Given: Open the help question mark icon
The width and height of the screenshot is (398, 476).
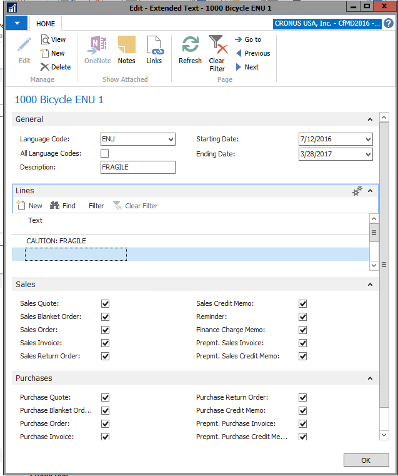Looking at the screenshot, I should (x=389, y=24).
